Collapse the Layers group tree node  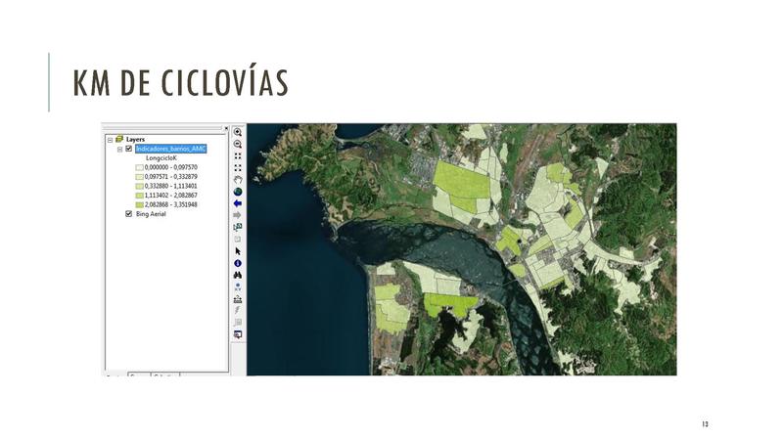click(x=110, y=140)
